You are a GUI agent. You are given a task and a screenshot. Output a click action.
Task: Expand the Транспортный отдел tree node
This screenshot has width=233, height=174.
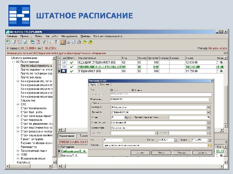[18, 151]
